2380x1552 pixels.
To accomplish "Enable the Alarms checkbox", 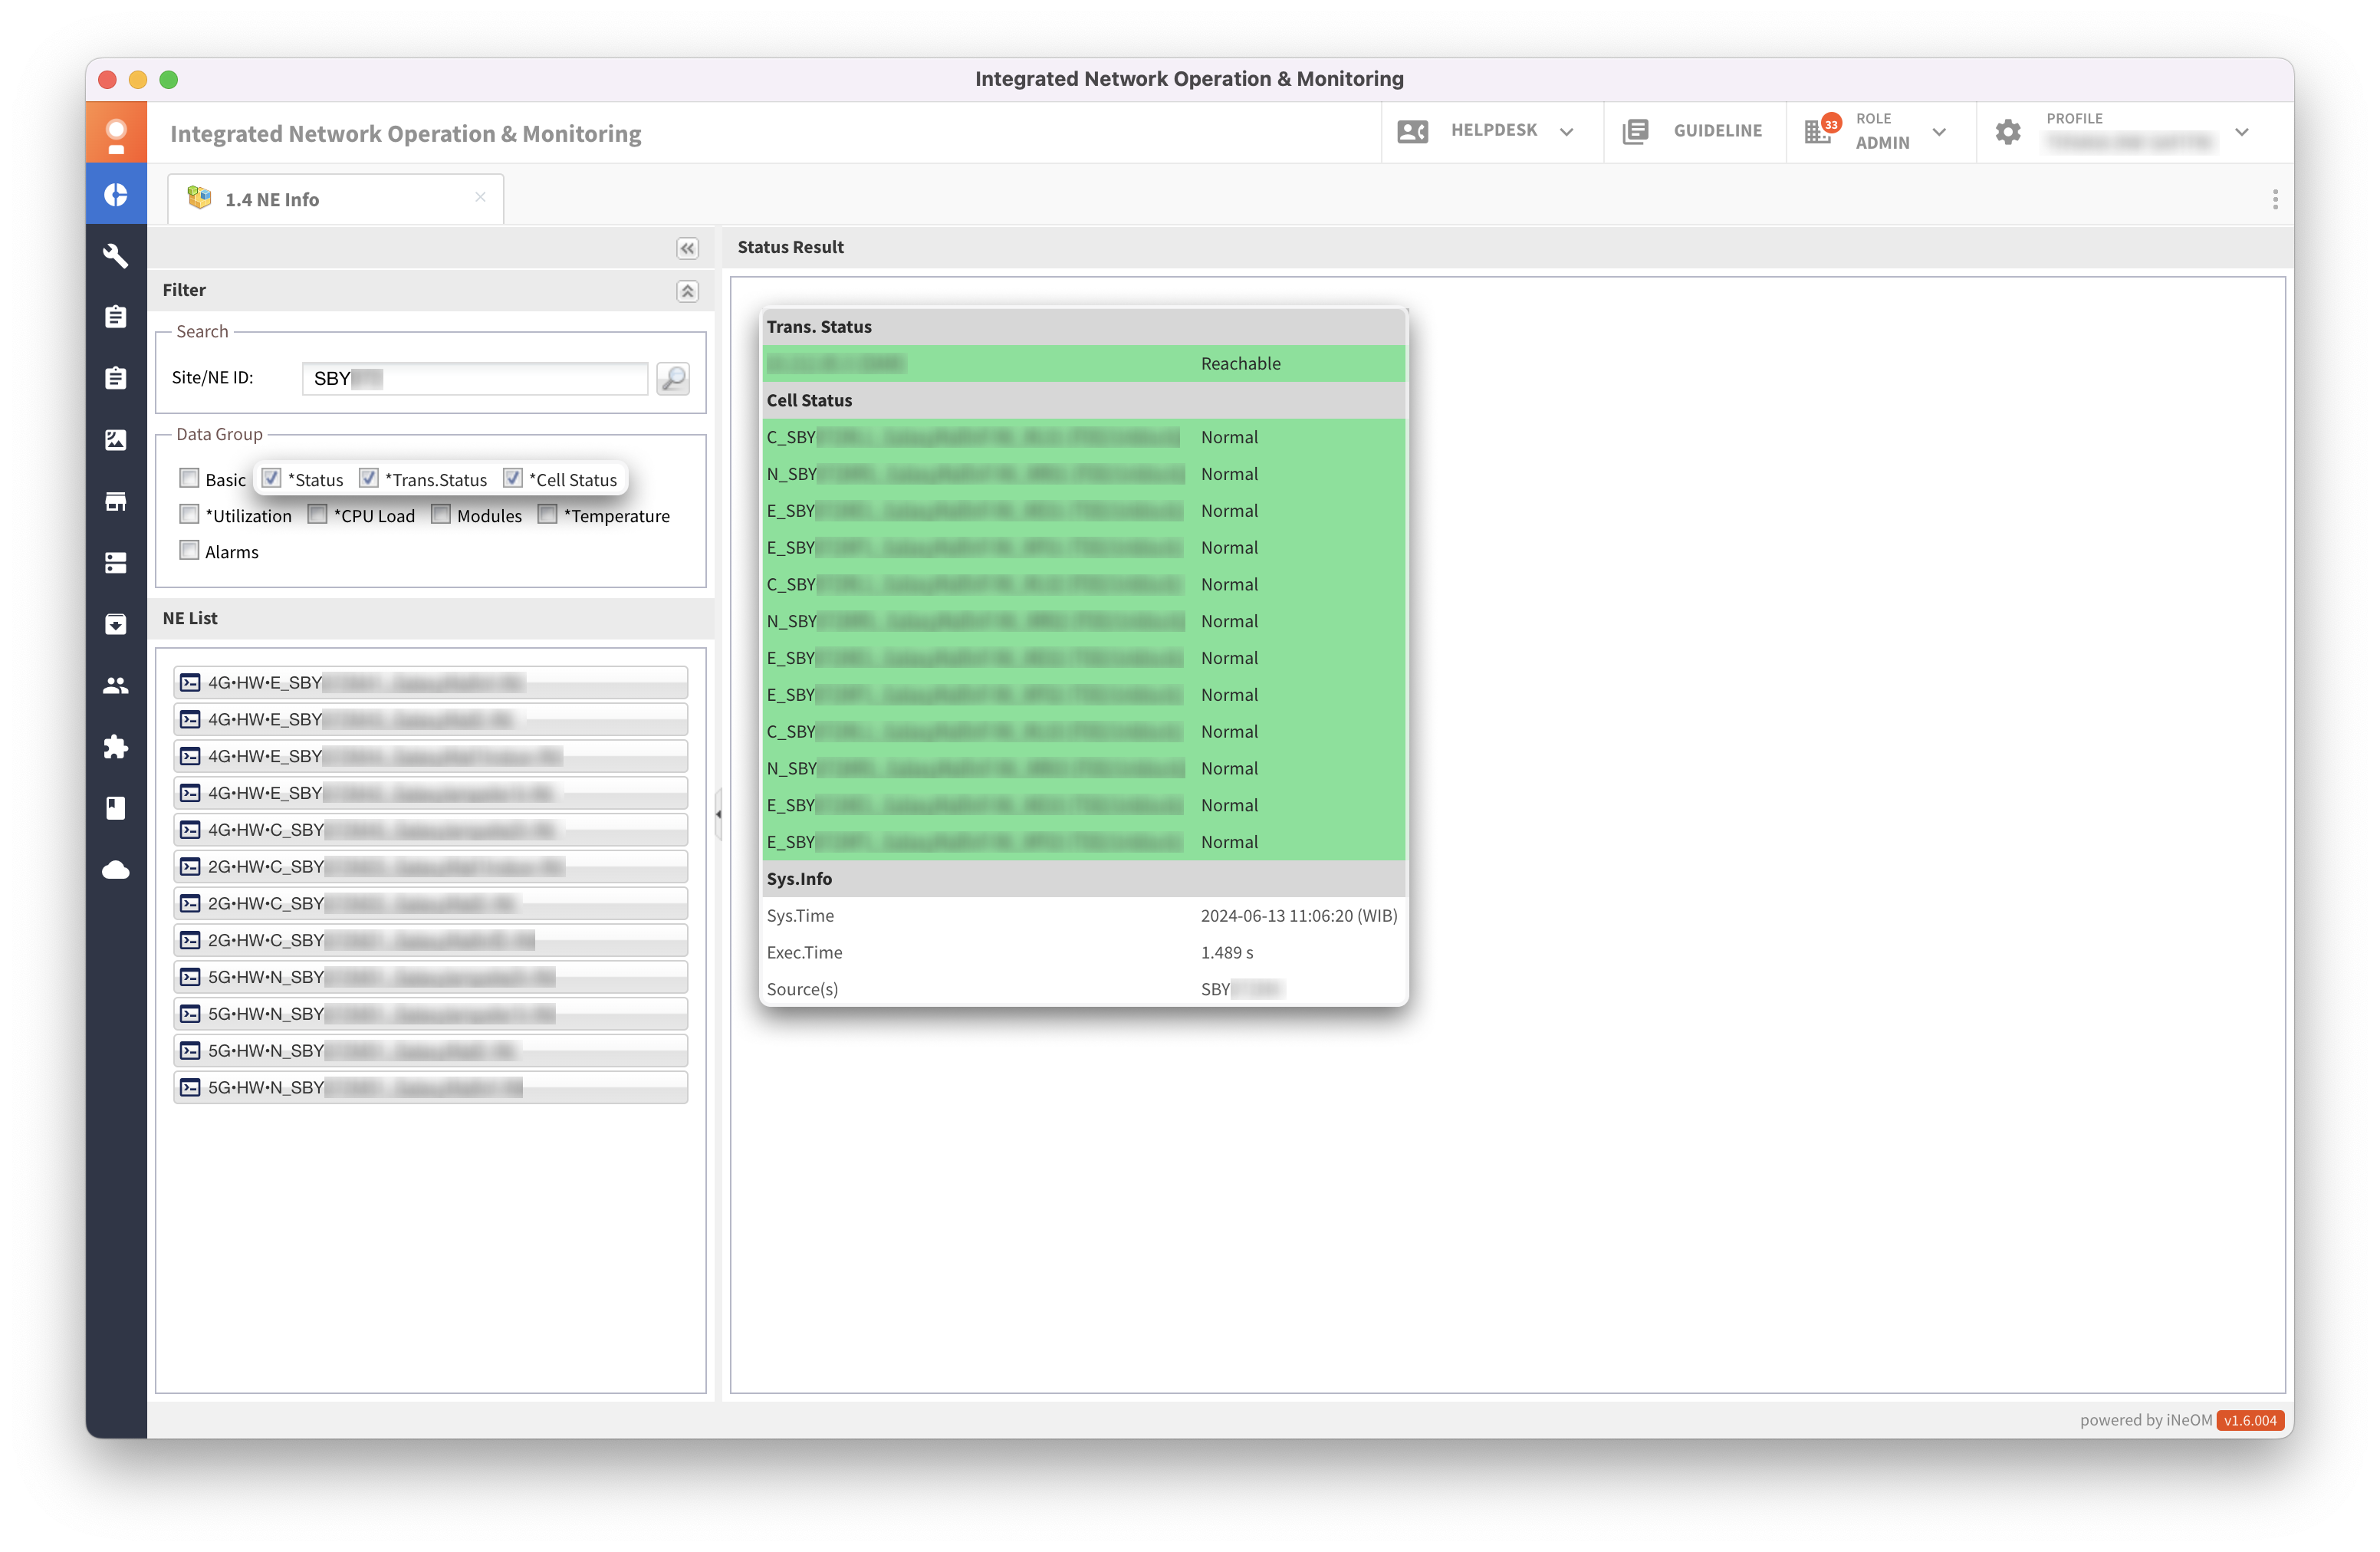I will (189, 551).
